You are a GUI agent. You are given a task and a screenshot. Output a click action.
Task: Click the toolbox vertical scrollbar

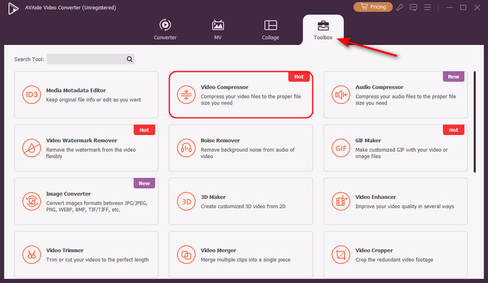click(475, 122)
